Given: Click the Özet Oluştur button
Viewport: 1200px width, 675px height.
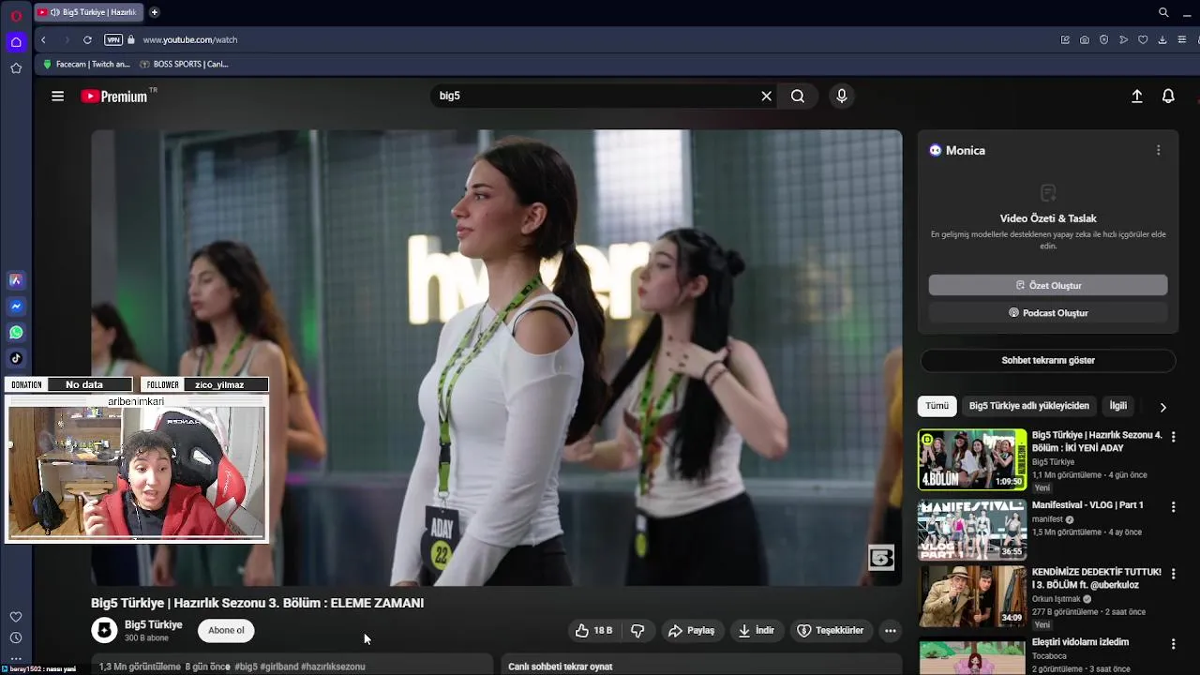Looking at the screenshot, I should [1048, 285].
